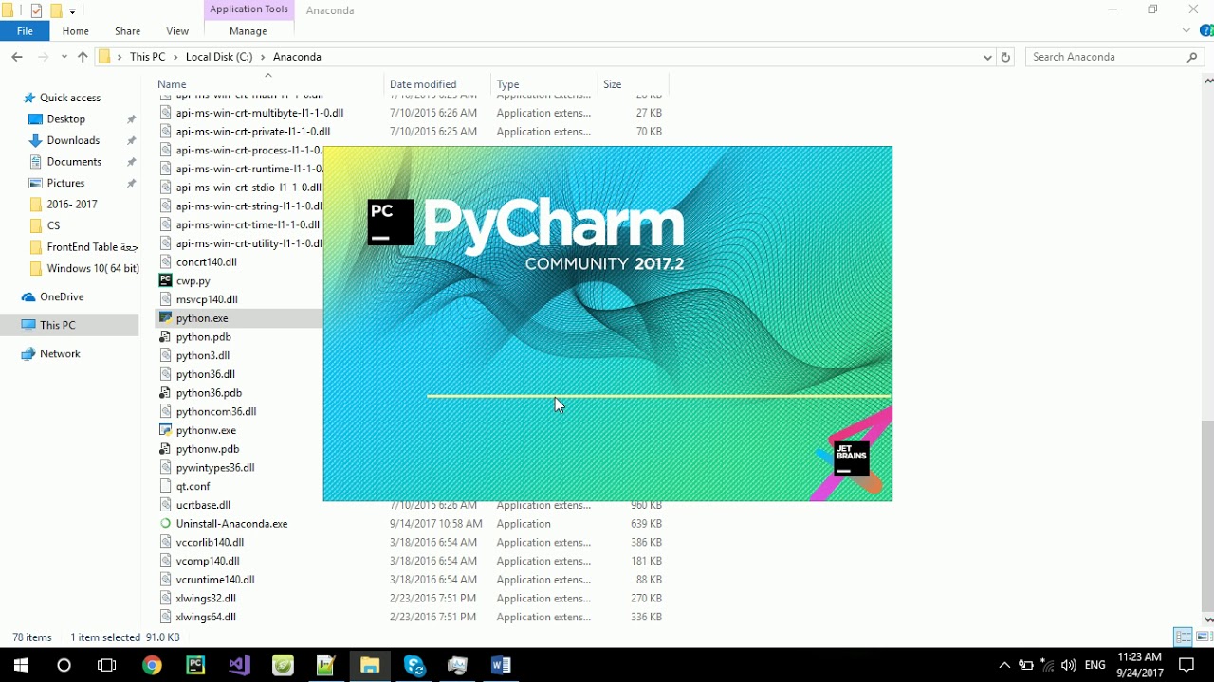Click the New folder quick access icon
The height and width of the screenshot is (682, 1214).
click(56, 10)
